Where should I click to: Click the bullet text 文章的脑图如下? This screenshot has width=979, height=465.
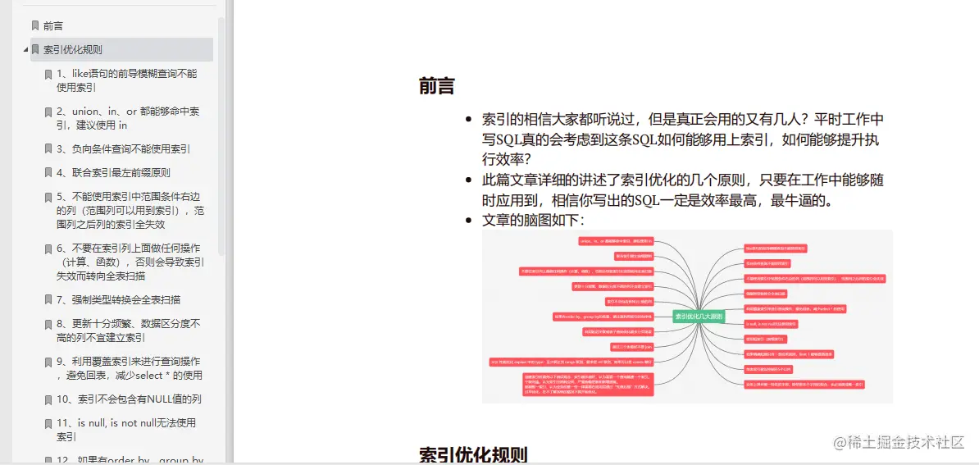pos(533,220)
